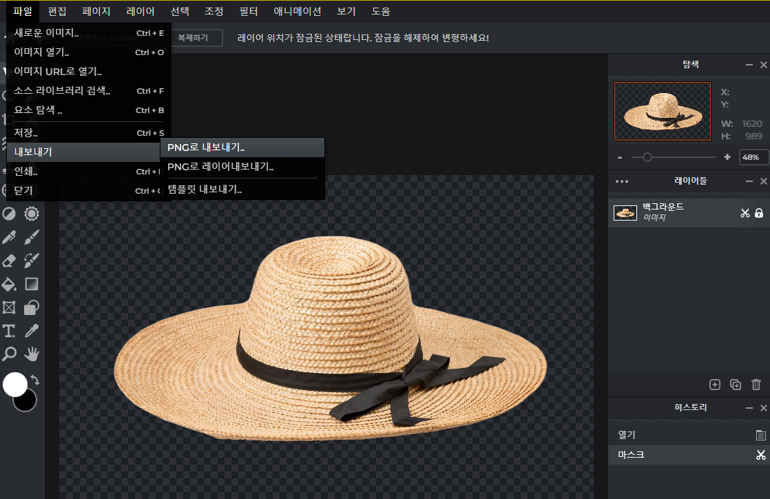Select the 마스크 history entry
Screen dimensions: 770x499
pyautogui.click(x=689, y=456)
